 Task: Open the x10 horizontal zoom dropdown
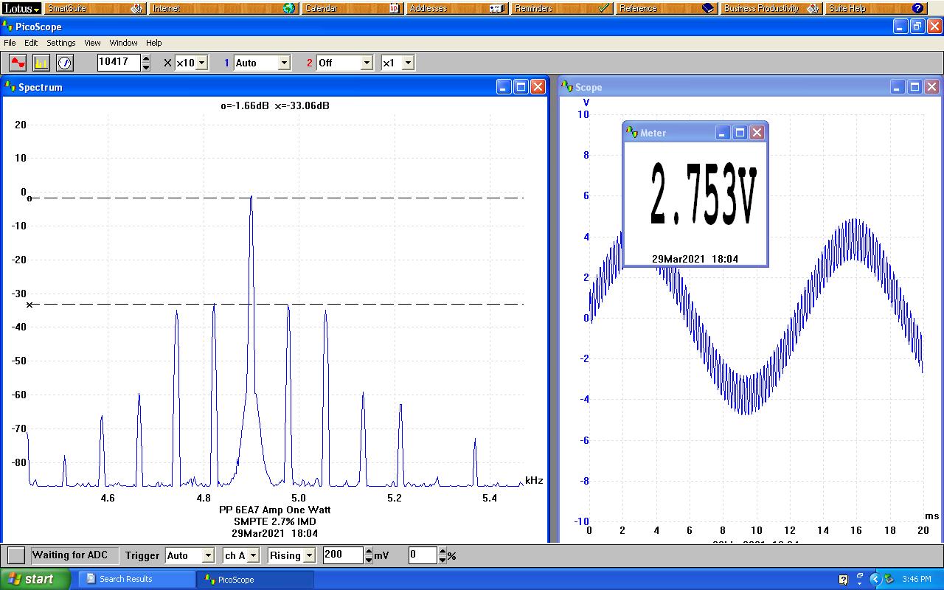[201, 63]
